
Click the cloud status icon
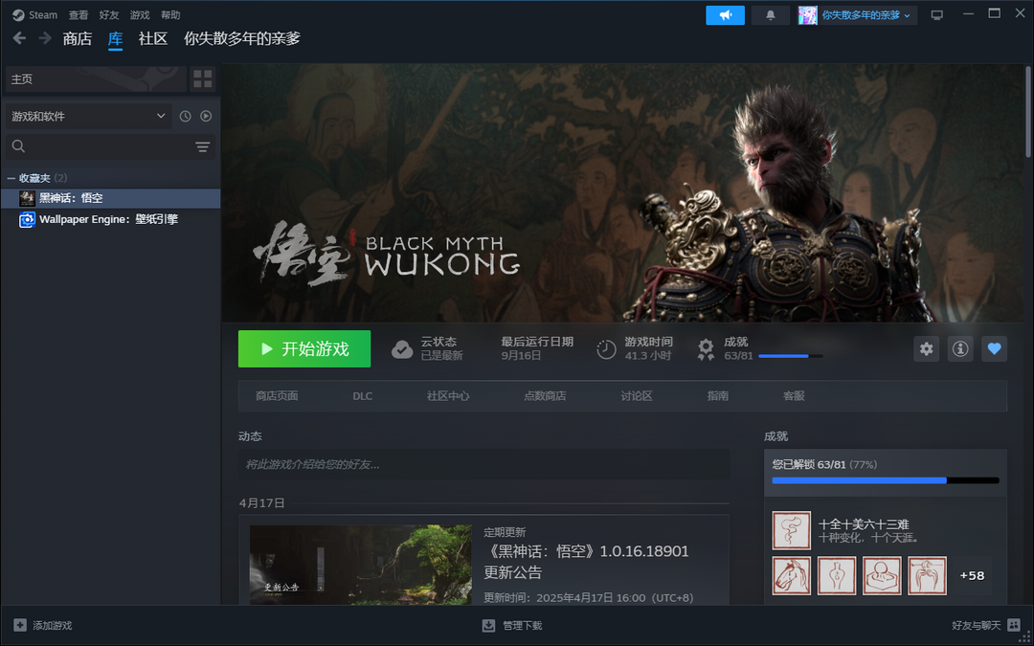click(402, 349)
